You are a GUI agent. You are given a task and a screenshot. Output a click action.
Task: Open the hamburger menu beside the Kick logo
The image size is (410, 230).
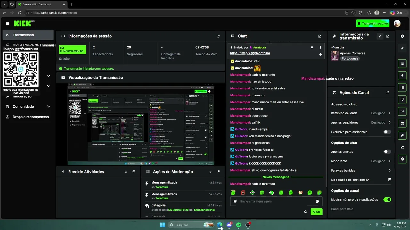(x=8, y=23)
